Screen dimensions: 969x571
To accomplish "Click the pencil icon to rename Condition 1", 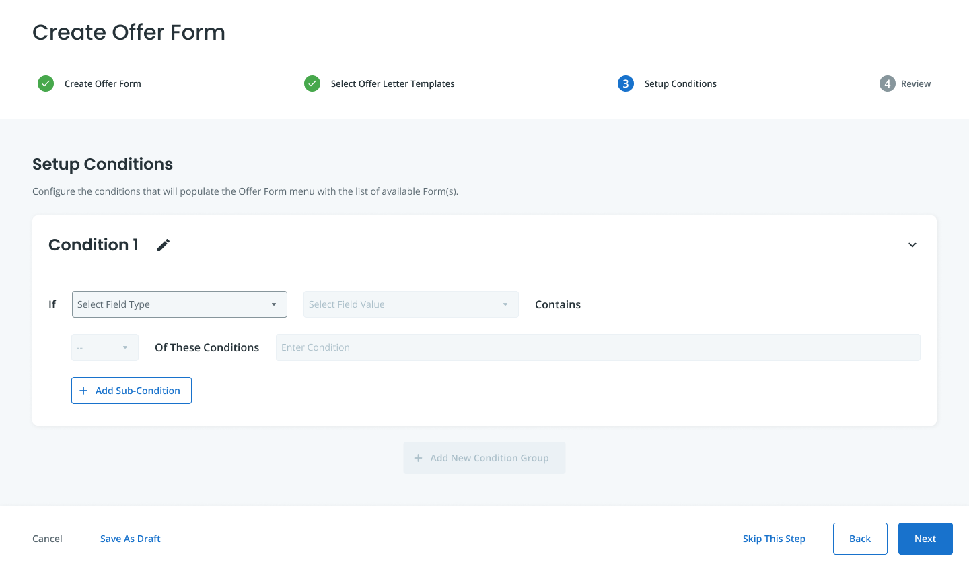I will click(163, 244).
